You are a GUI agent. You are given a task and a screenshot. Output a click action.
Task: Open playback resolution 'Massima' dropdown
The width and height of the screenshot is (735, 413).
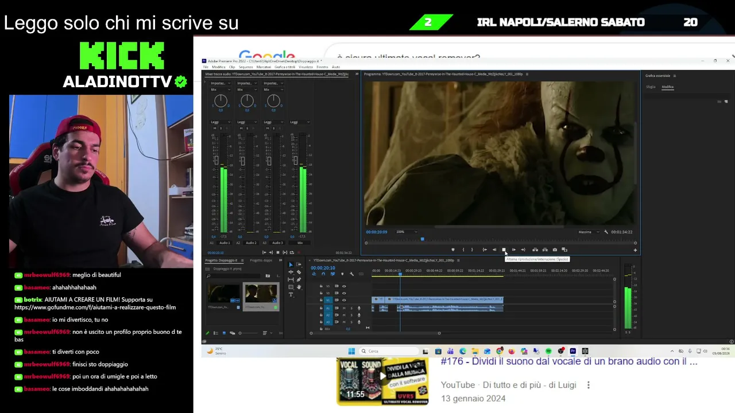pos(588,232)
